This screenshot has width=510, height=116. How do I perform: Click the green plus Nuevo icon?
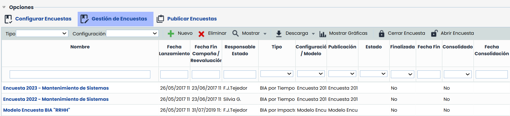click(x=171, y=33)
